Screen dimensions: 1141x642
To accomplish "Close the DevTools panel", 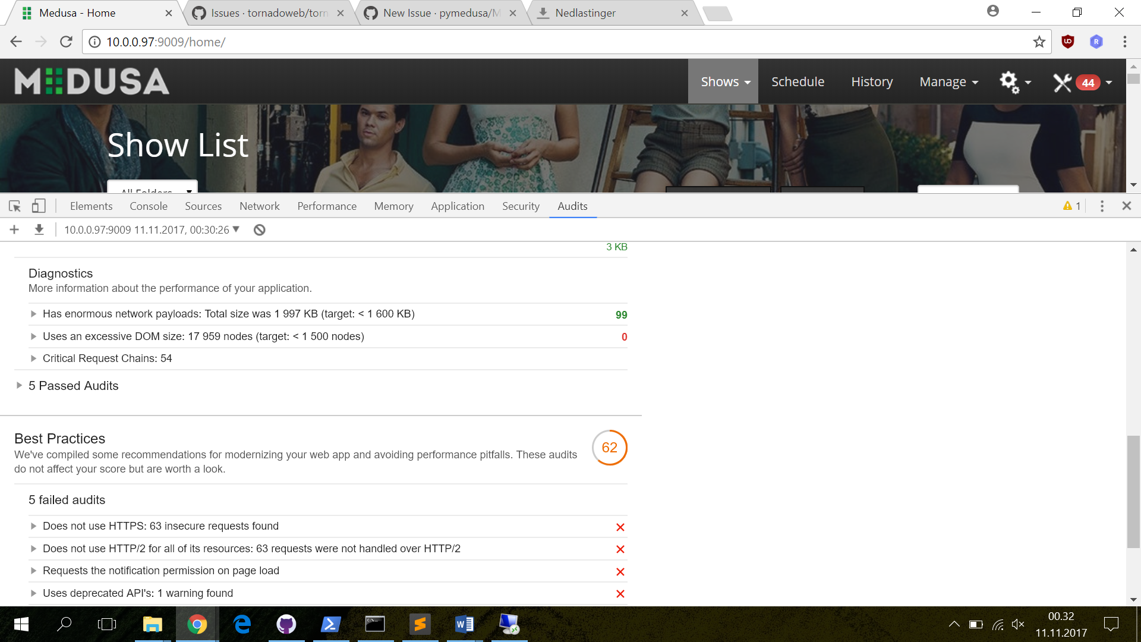I will pos(1126,206).
